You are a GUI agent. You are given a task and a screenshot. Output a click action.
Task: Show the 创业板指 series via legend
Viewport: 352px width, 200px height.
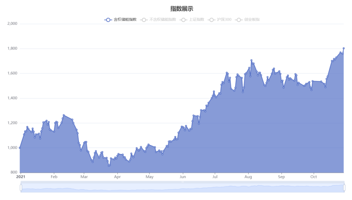click(x=247, y=20)
